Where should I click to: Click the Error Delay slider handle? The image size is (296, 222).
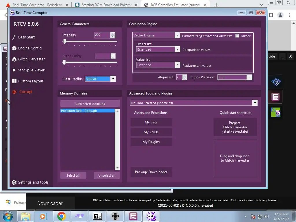[x=64, y=62]
